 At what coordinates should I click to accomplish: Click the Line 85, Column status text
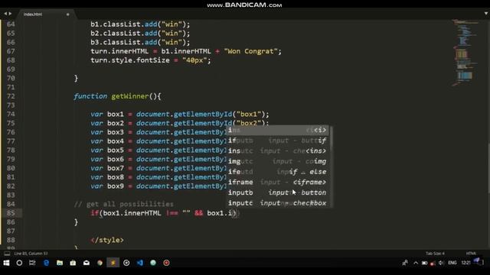[31, 254]
